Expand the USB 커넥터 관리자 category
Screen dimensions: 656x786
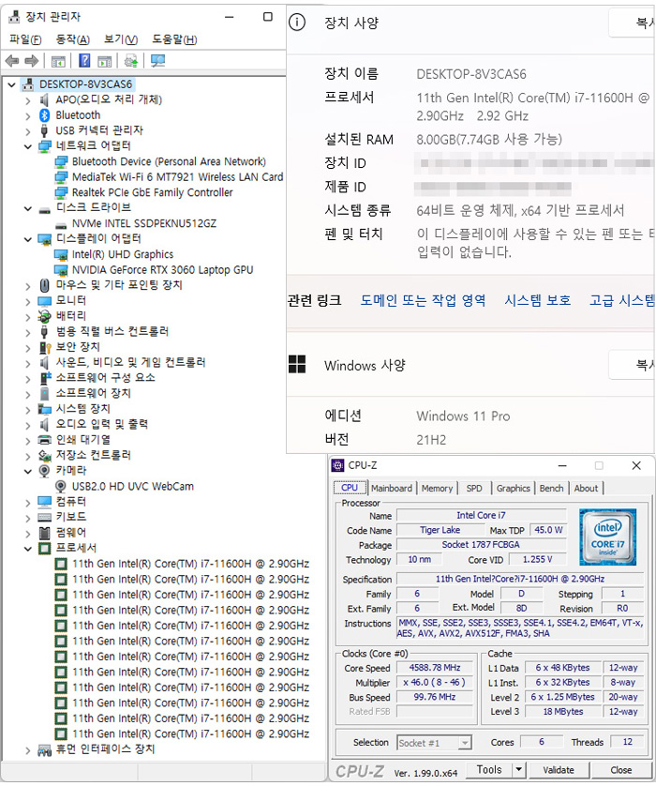[x=28, y=131]
